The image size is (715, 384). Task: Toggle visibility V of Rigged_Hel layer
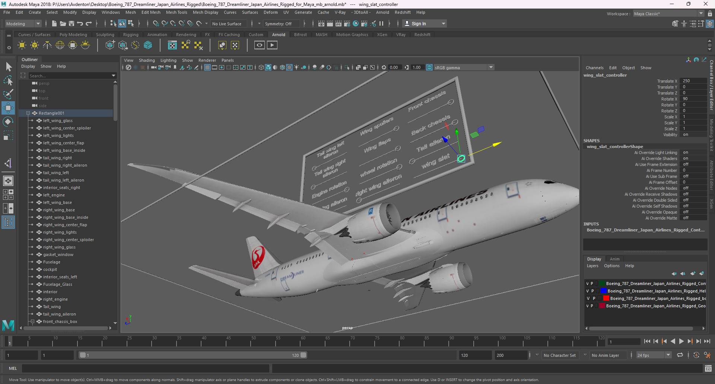click(587, 291)
